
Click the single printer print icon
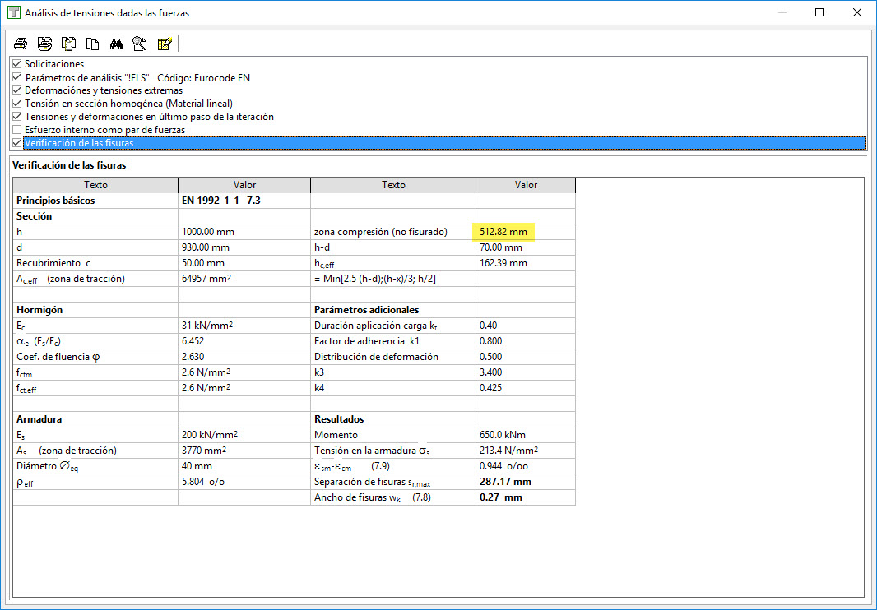(21, 44)
